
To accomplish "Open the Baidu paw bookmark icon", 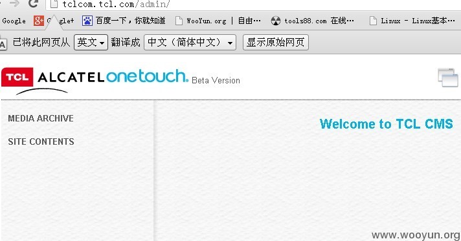I will click(87, 21).
